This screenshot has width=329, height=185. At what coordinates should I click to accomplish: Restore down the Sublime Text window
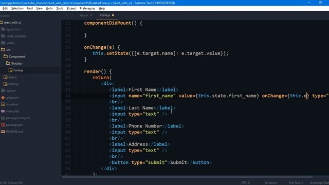click(x=320, y=3)
